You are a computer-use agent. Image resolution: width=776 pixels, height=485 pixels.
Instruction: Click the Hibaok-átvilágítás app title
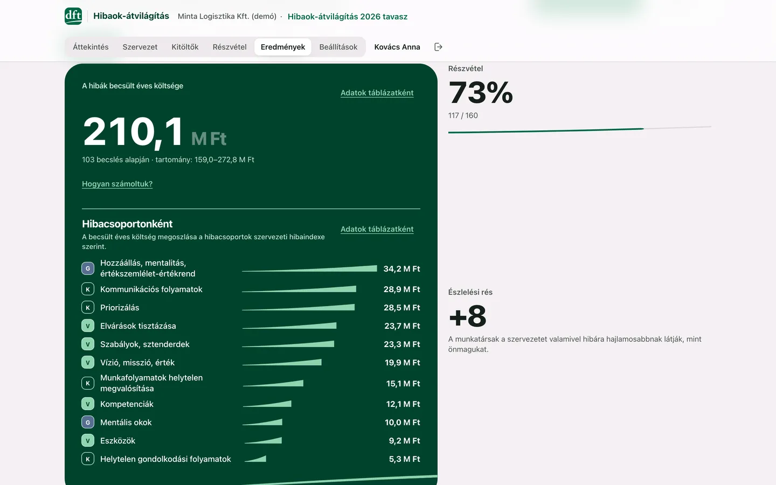(x=131, y=16)
